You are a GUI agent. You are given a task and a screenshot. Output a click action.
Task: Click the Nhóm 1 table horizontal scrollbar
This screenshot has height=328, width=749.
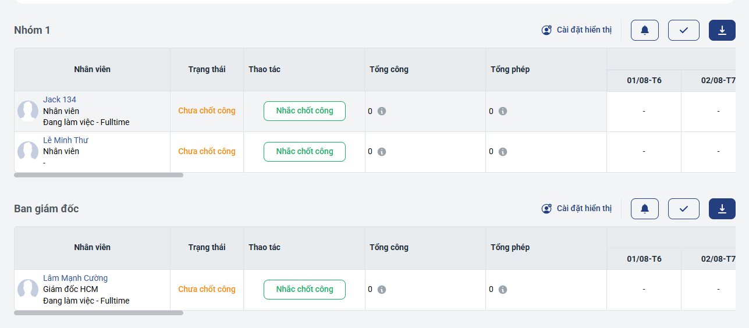[x=98, y=175]
